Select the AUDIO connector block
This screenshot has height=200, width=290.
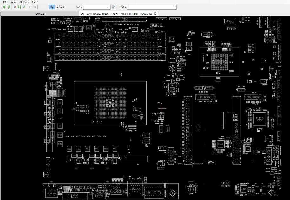pos(154,193)
